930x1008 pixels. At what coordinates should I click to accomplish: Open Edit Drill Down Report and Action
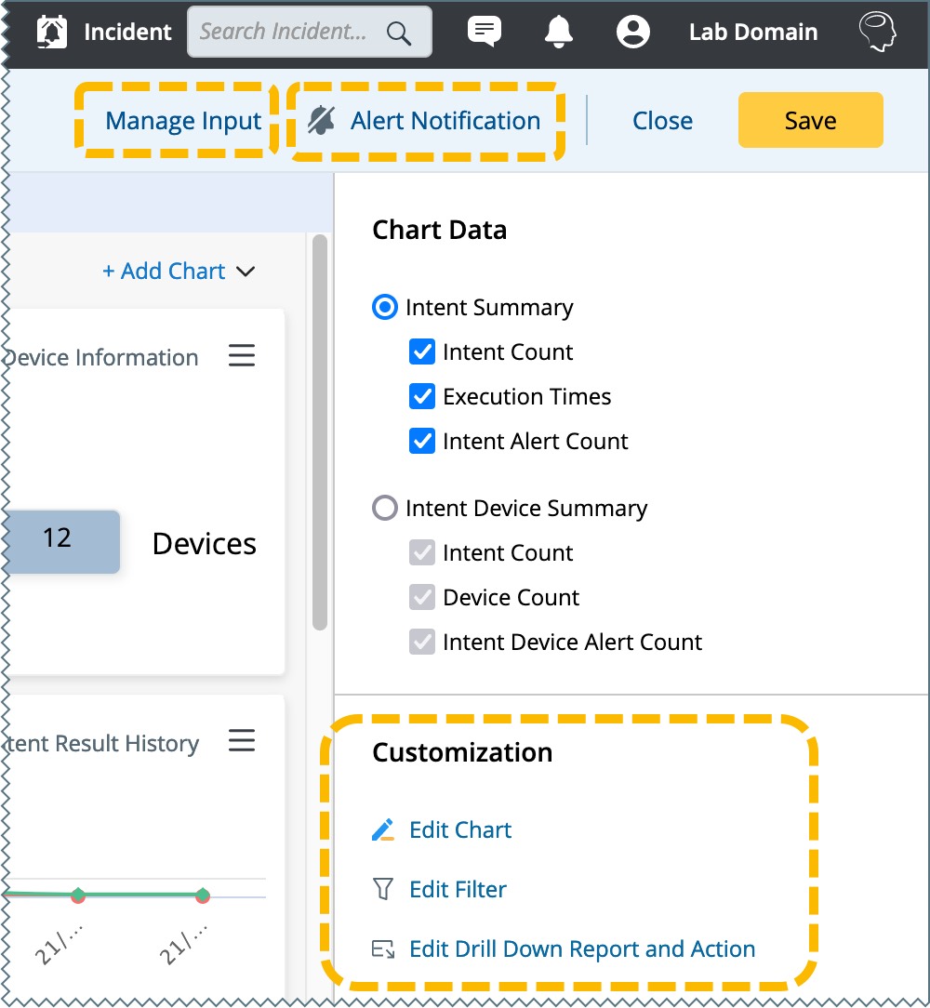coord(581,949)
